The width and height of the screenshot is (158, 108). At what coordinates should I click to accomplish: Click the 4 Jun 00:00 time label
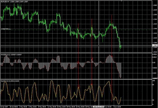(x=108, y=107)
